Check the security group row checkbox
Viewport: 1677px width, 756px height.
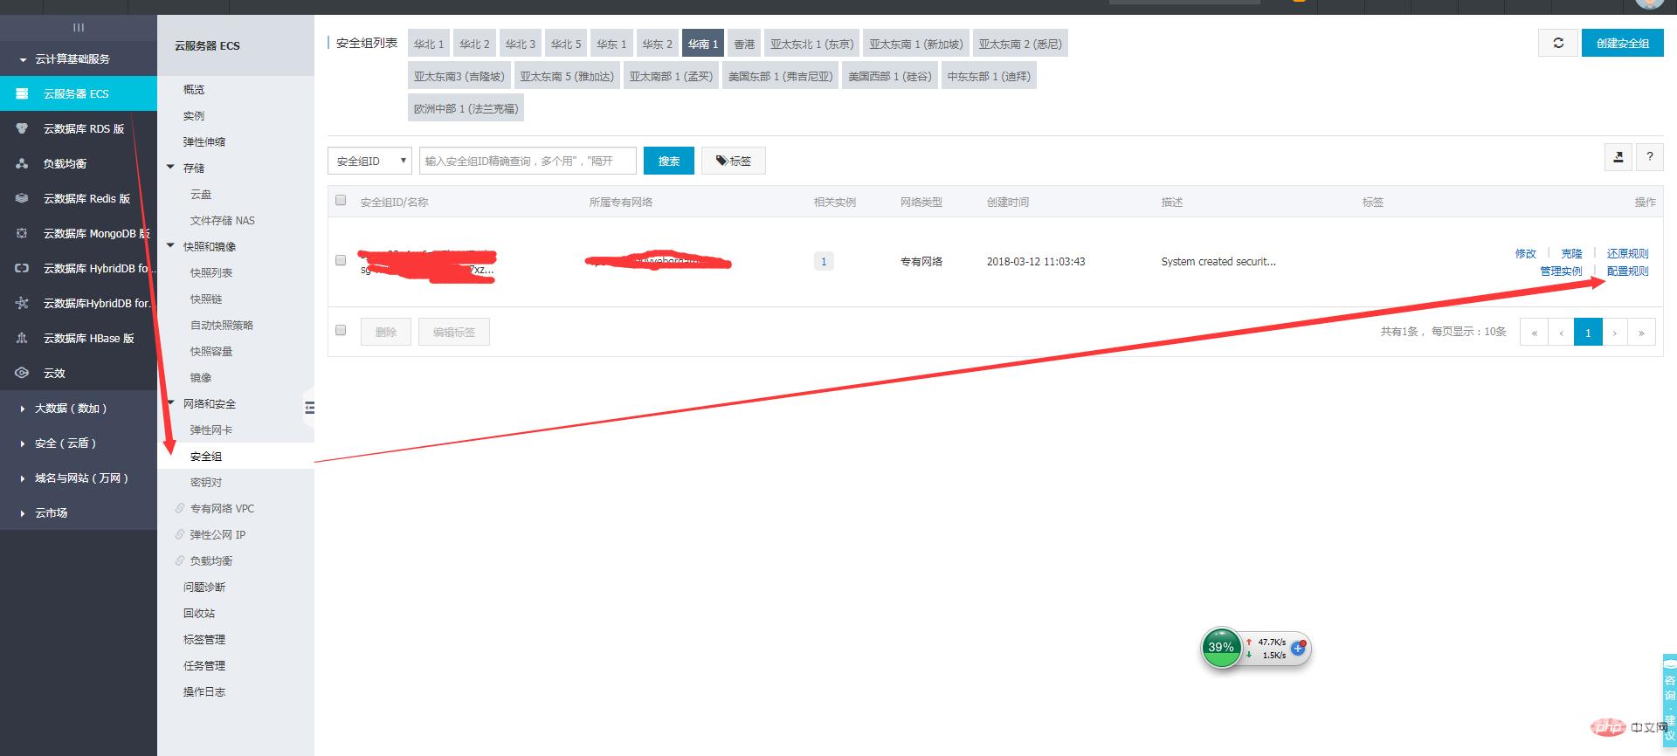point(341,260)
